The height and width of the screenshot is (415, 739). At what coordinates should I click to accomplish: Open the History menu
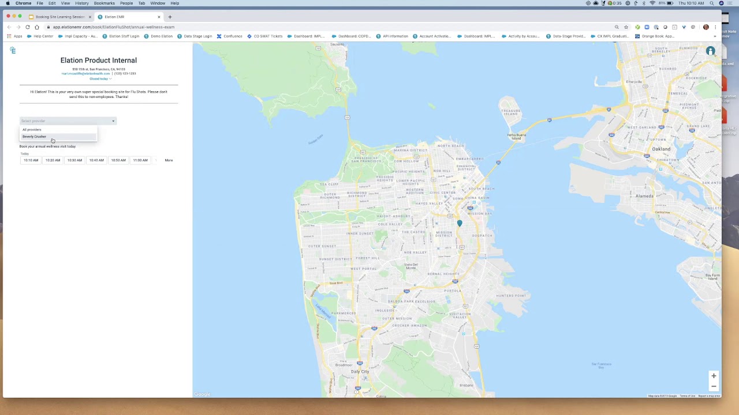pos(81,3)
